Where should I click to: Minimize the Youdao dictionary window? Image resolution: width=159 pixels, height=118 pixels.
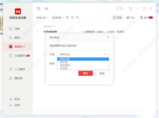click(137, 9)
